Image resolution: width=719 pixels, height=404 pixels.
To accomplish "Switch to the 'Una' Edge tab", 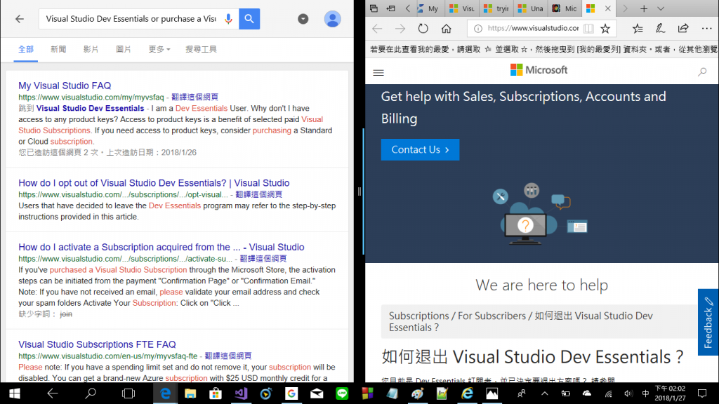I will click(x=531, y=8).
